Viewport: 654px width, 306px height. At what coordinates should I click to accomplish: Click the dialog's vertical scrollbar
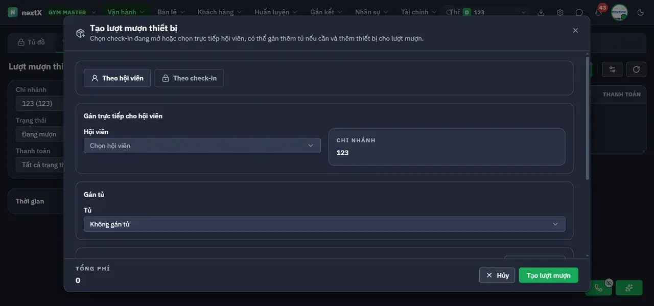coord(587,117)
